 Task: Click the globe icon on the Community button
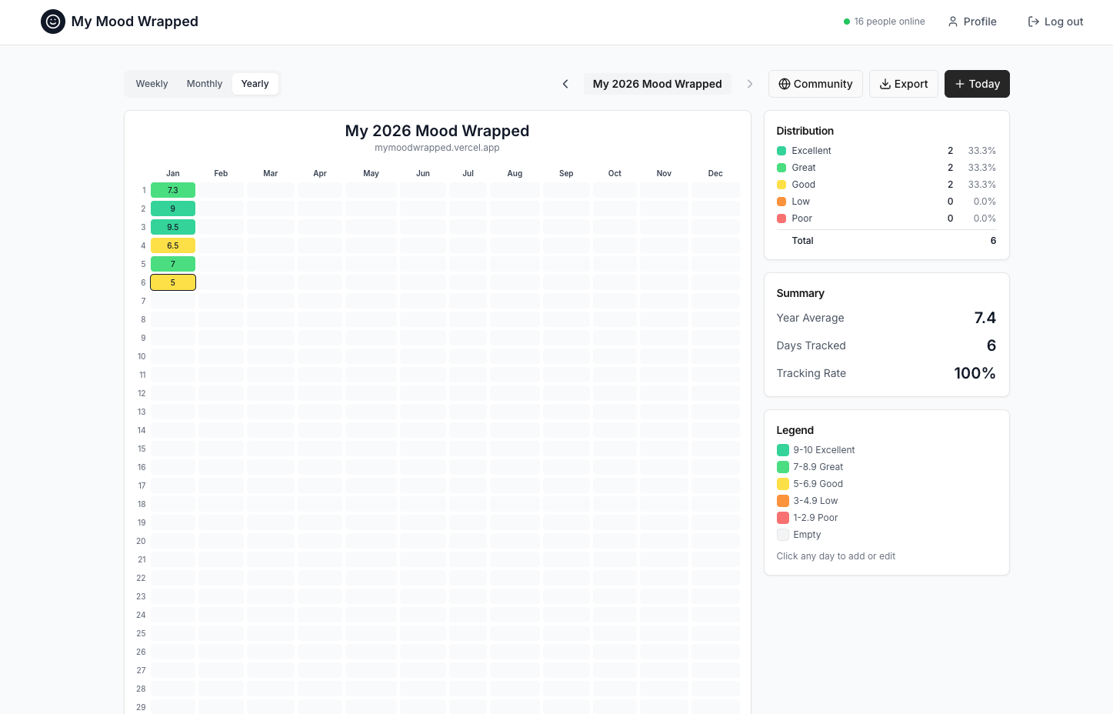click(784, 84)
